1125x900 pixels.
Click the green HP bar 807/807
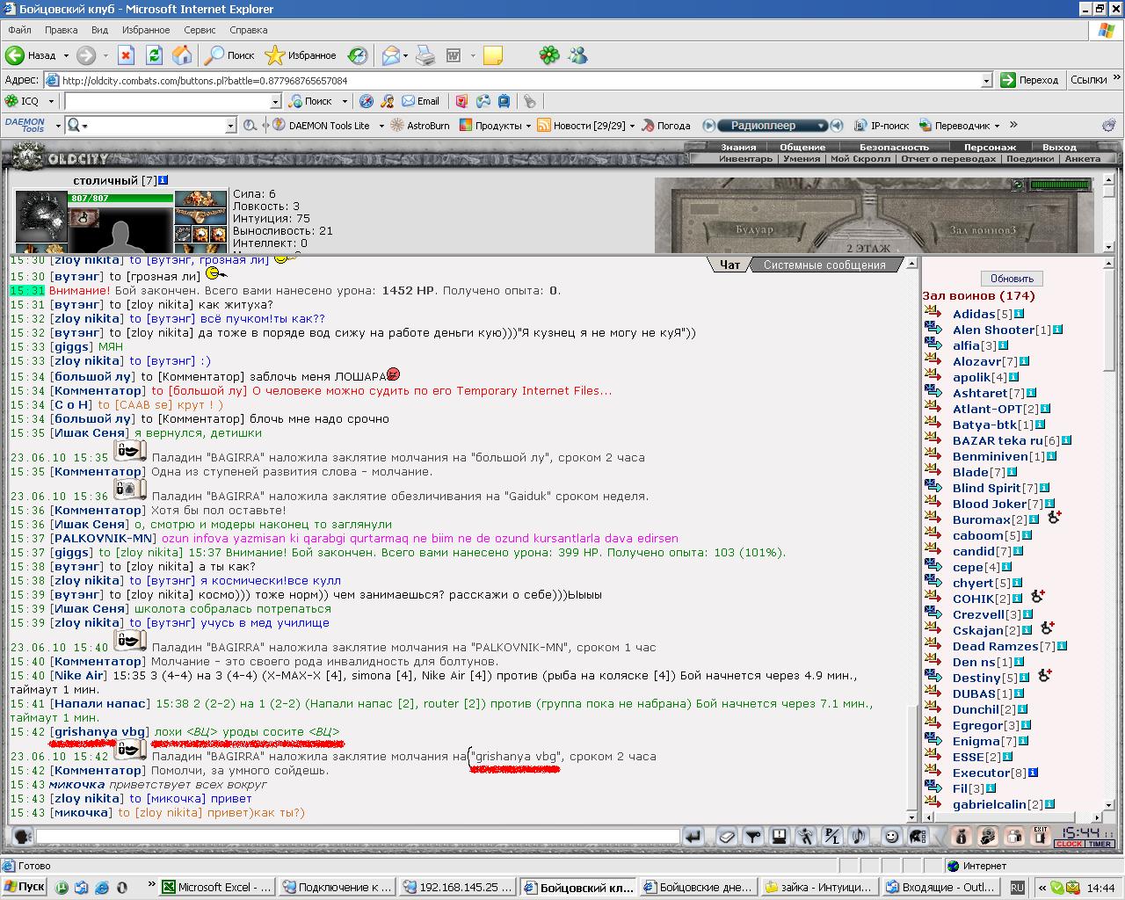120,199
